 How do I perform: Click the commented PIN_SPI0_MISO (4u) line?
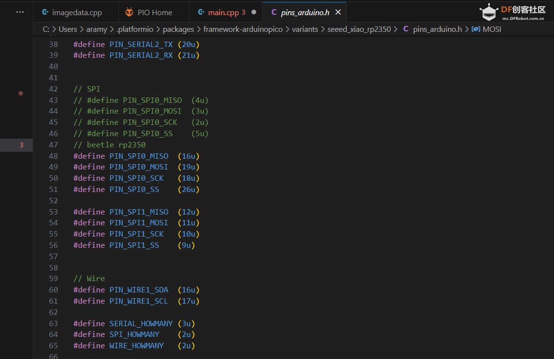click(x=141, y=100)
